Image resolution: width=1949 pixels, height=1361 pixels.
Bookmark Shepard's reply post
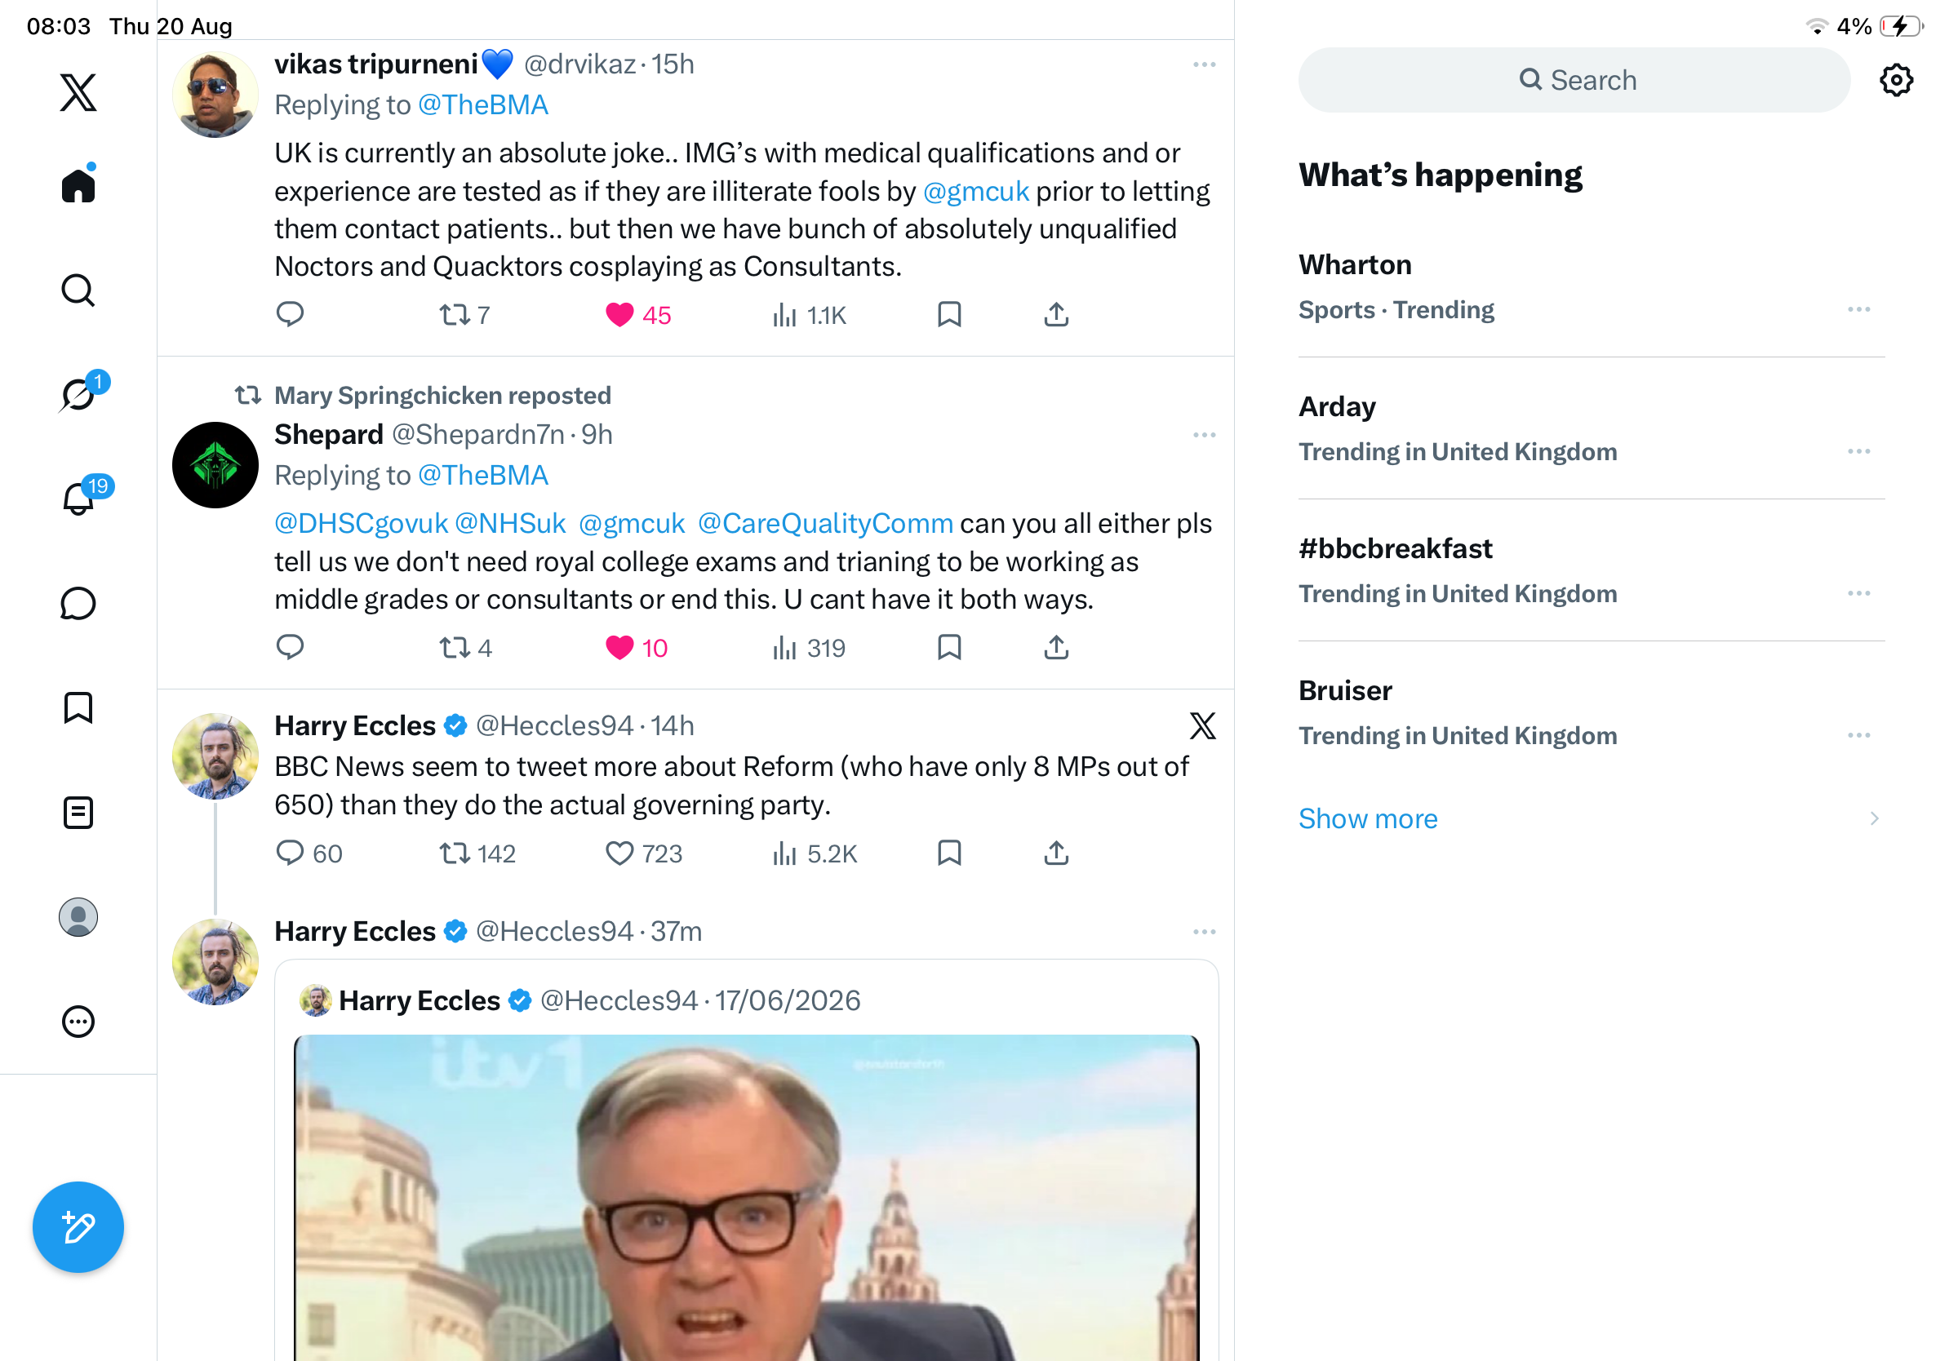[948, 647]
